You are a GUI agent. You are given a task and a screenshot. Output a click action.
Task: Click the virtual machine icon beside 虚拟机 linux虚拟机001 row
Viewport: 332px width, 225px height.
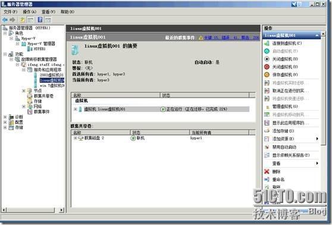[80, 109]
